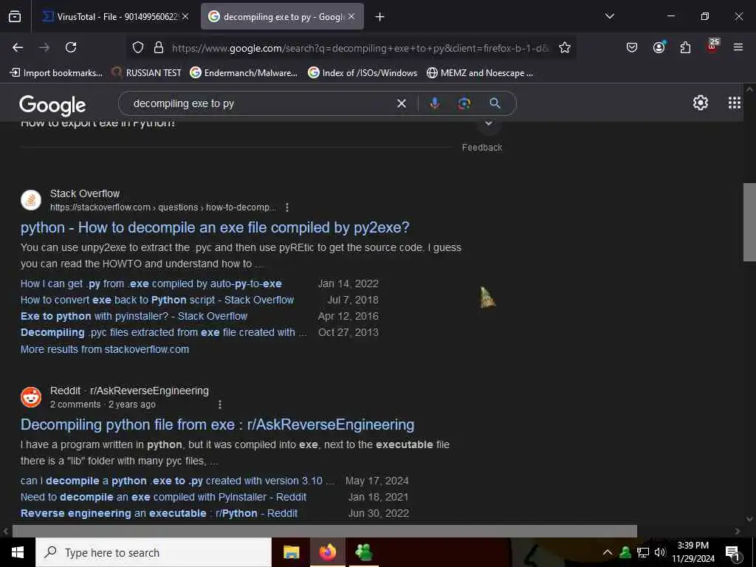756x567 pixels.
Task: Go forward one page
Action: pyautogui.click(x=44, y=47)
